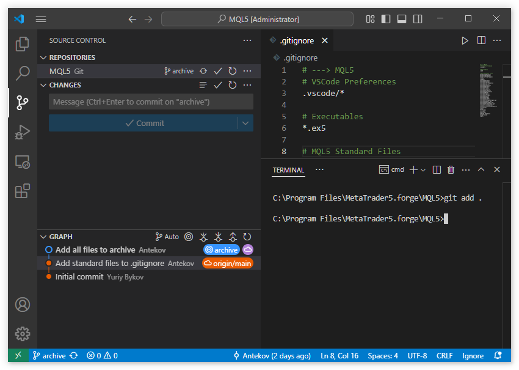Run the file with play icon
Viewport: 519px width, 370px height.
(465, 40)
